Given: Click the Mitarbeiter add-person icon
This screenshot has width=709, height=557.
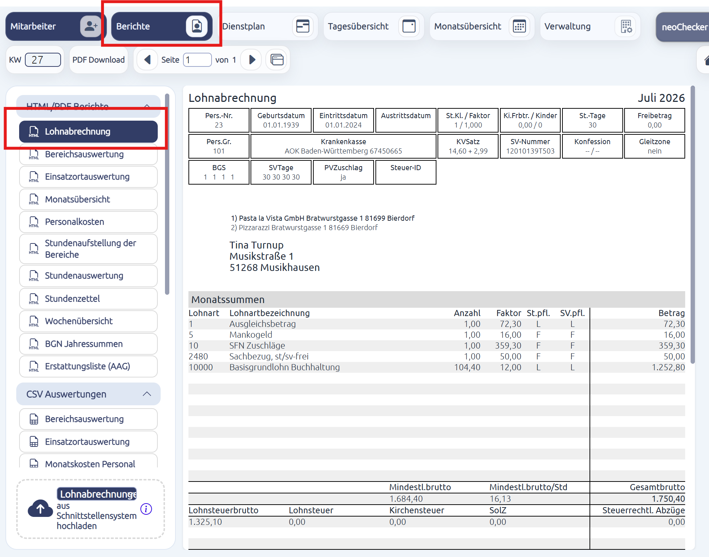Looking at the screenshot, I should click(x=91, y=26).
